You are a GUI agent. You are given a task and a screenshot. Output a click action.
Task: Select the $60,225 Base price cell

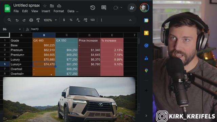click(x=44, y=45)
